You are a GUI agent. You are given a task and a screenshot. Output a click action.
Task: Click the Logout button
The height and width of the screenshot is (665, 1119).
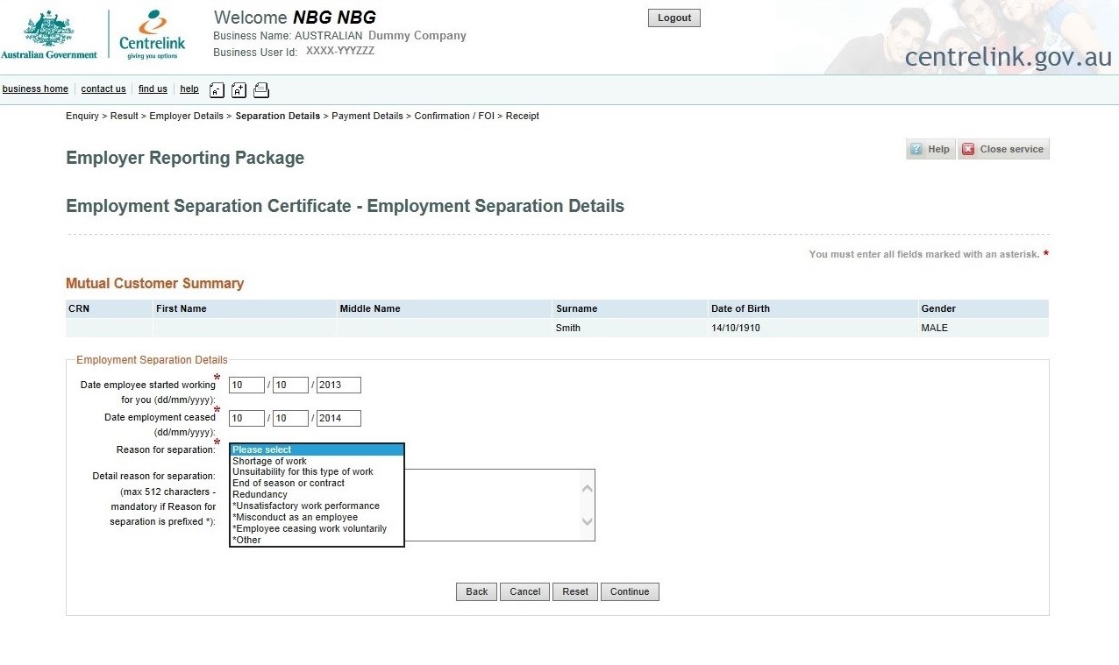(x=674, y=18)
